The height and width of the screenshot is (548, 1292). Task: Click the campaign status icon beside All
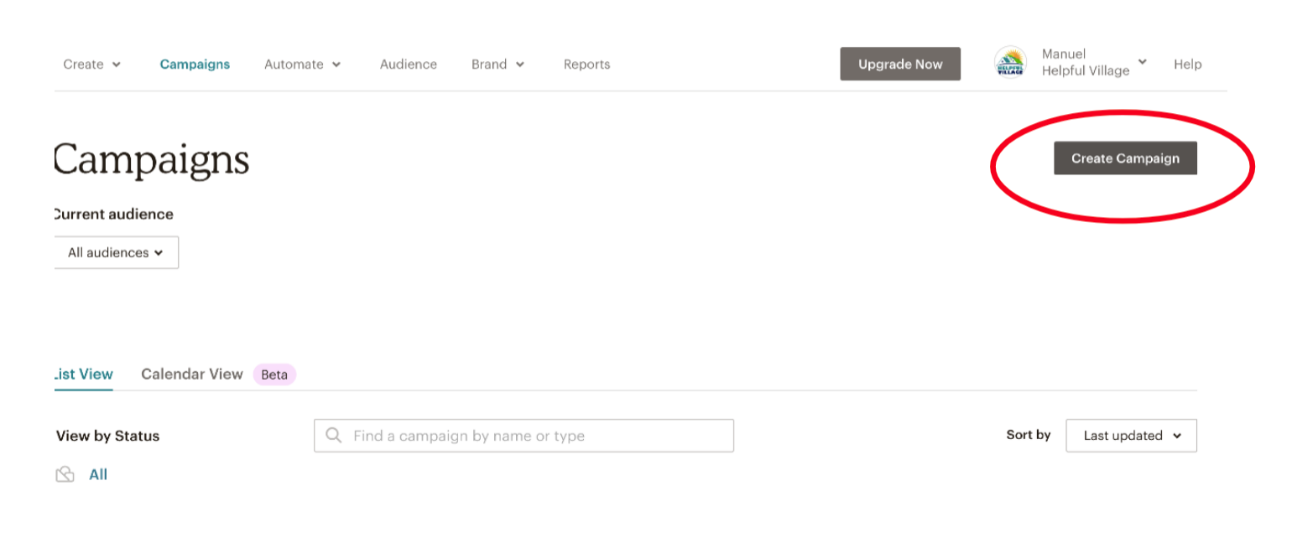click(66, 474)
